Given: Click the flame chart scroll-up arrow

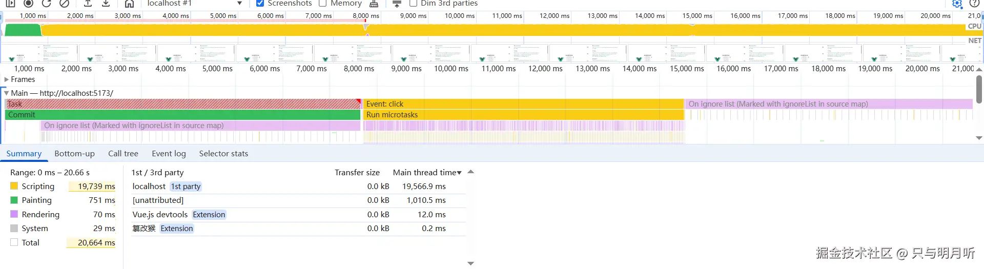Looking at the screenshot, I should (x=979, y=69).
